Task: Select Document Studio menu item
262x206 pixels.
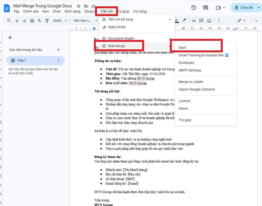Action: coord(137,39)
